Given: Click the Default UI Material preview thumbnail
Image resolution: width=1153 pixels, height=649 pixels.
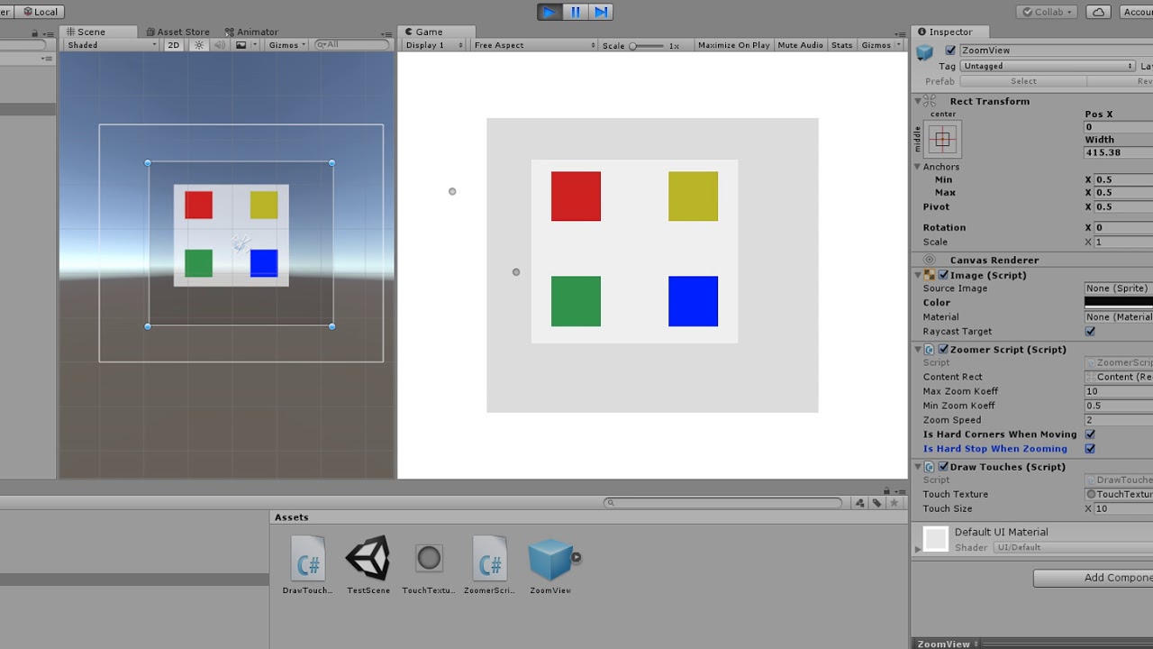Looking at the screenshot, I should click(936, 539).
